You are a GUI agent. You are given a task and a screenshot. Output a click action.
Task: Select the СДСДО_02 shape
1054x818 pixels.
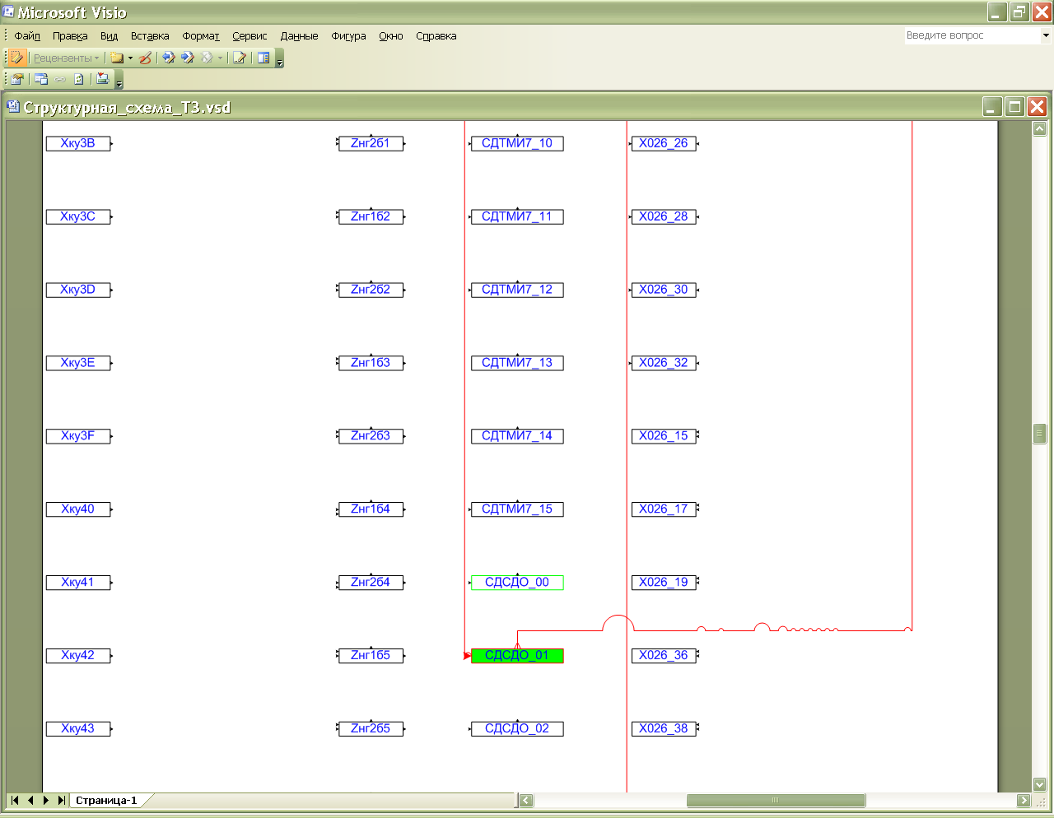point(517,728)
